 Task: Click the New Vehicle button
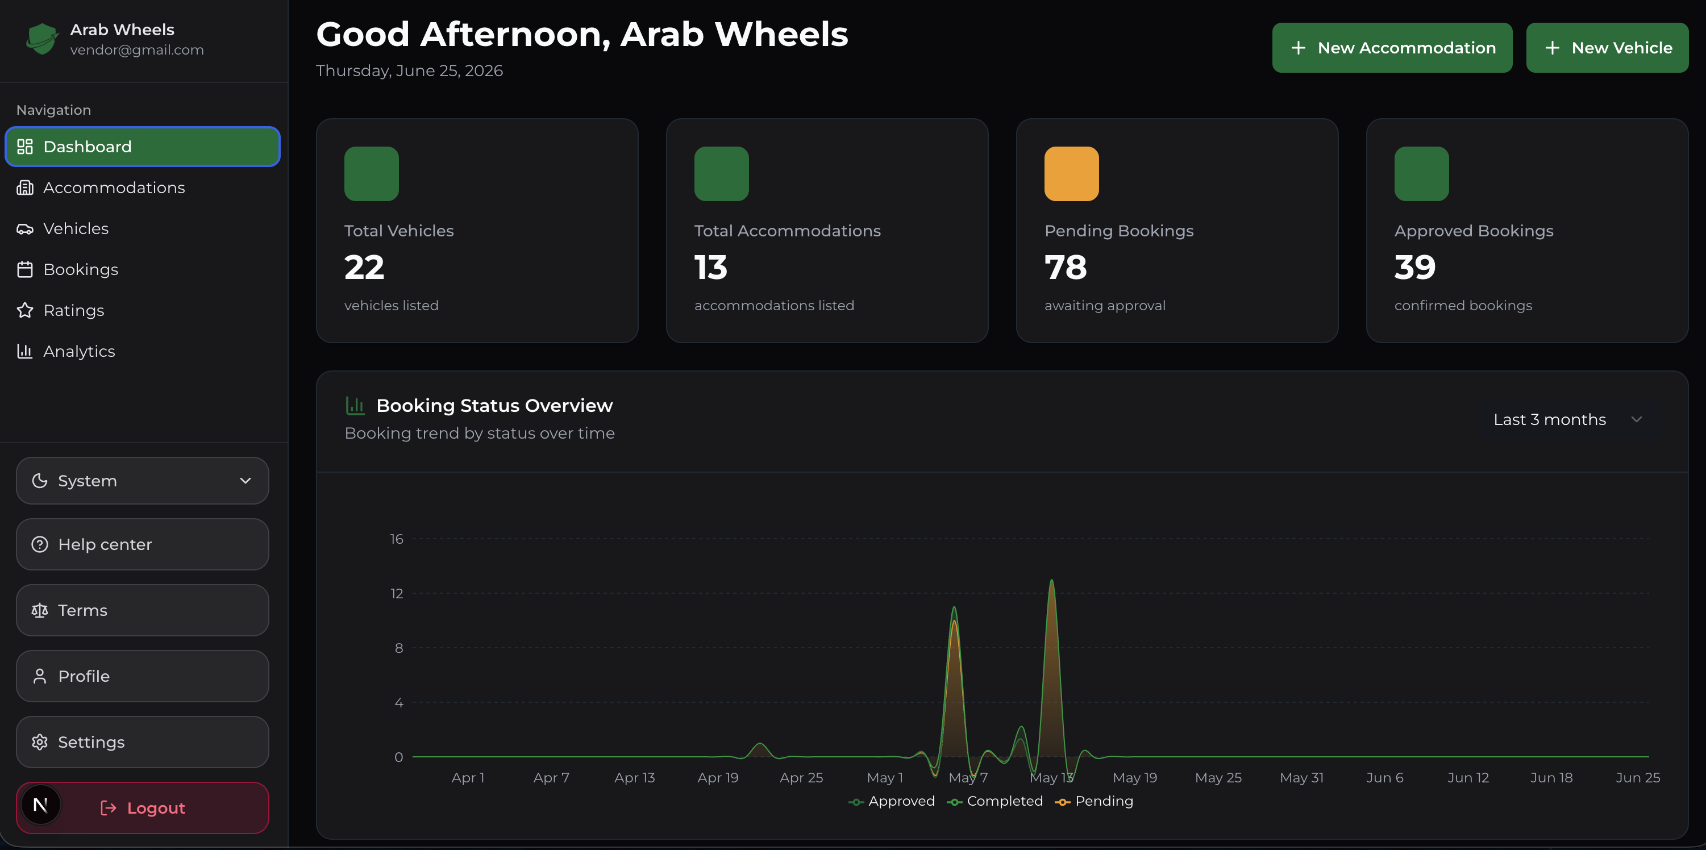[x=1607, y=48]
